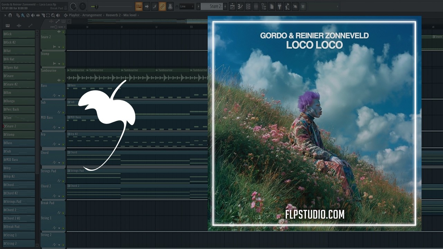Image resolution: width=443 pixels, height=249 pixels.
Task: Select the Kick pattern in picker
Action: (x=19, y=34)
